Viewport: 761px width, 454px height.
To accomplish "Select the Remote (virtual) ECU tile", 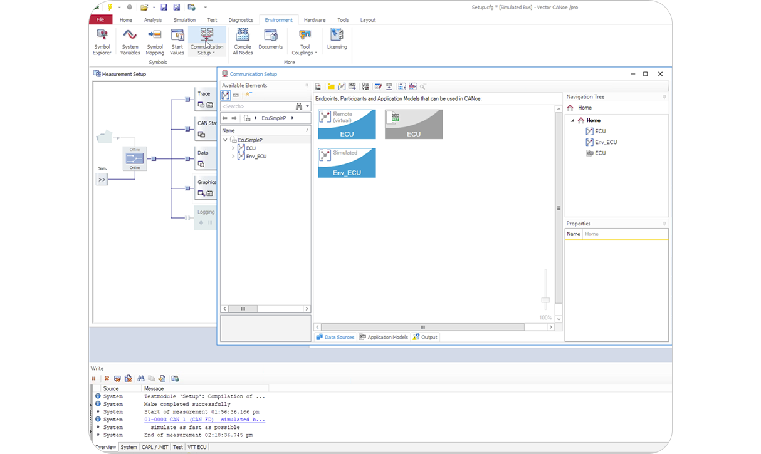I will click(x=347, y=124).
